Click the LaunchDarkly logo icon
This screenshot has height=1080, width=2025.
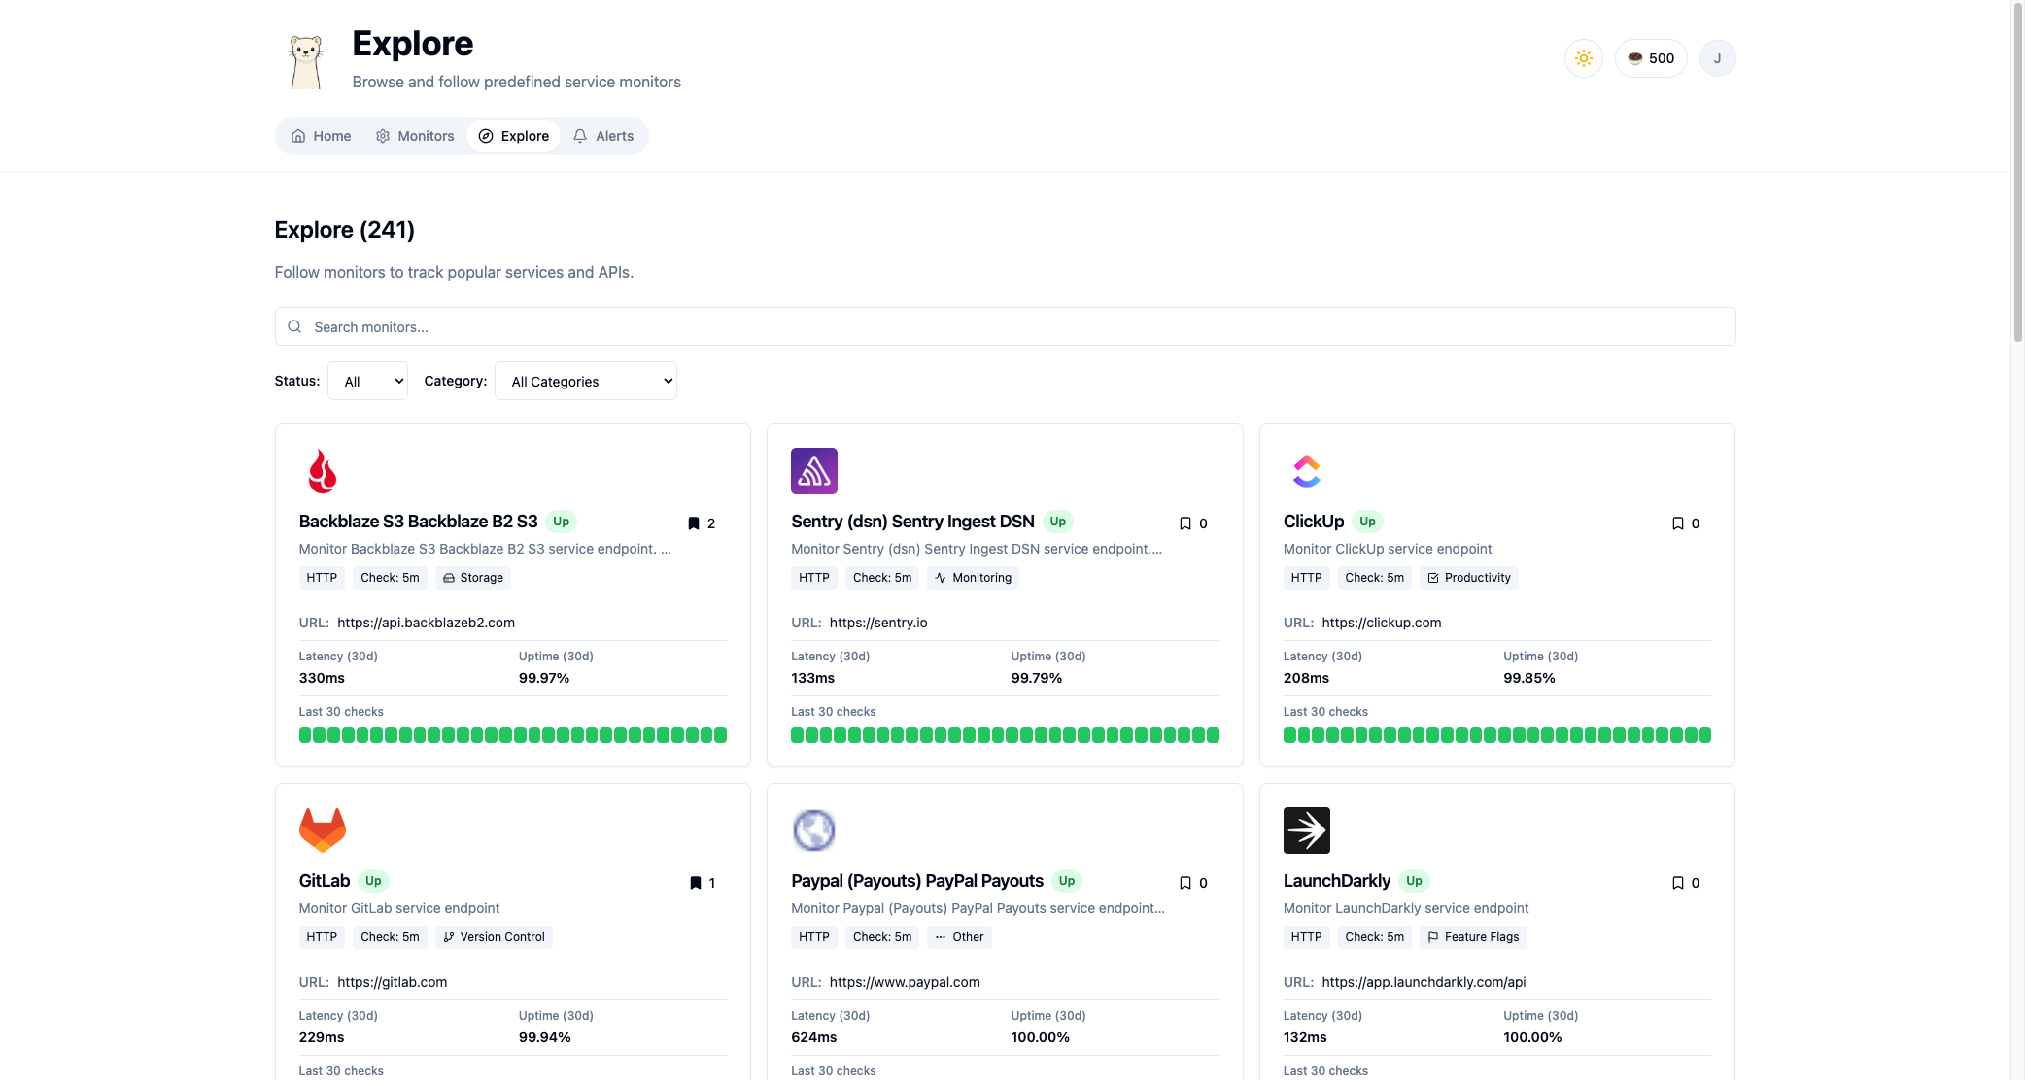click(x=1307, y=829)
